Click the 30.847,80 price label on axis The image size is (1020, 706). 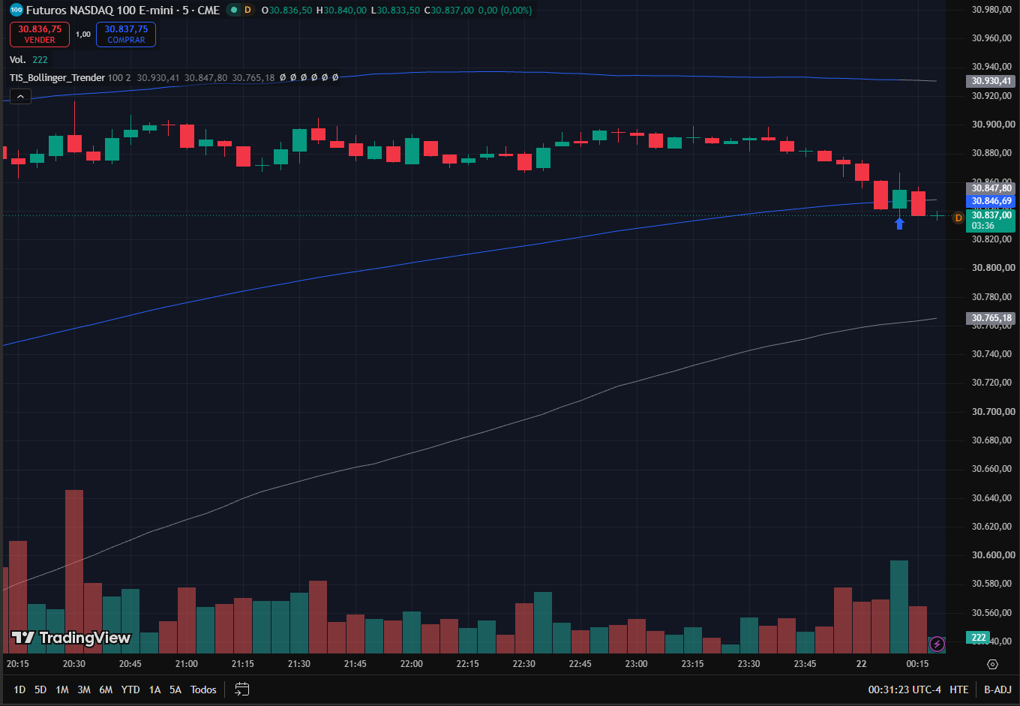pyautogui.click(x=991, y=188)
